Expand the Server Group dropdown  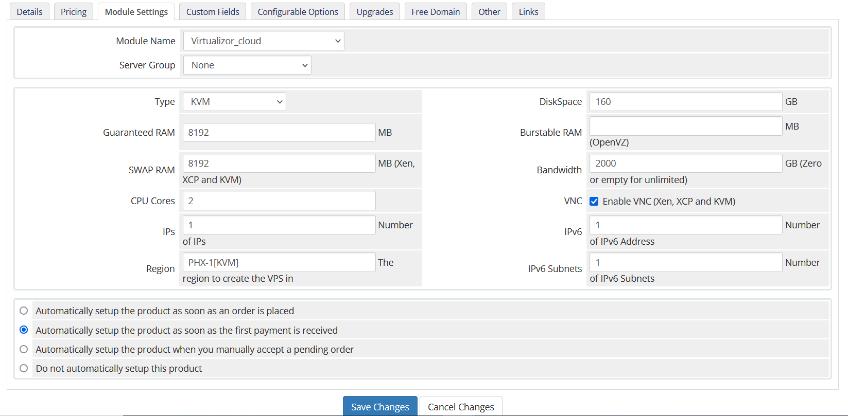click(x=247, y=65)
